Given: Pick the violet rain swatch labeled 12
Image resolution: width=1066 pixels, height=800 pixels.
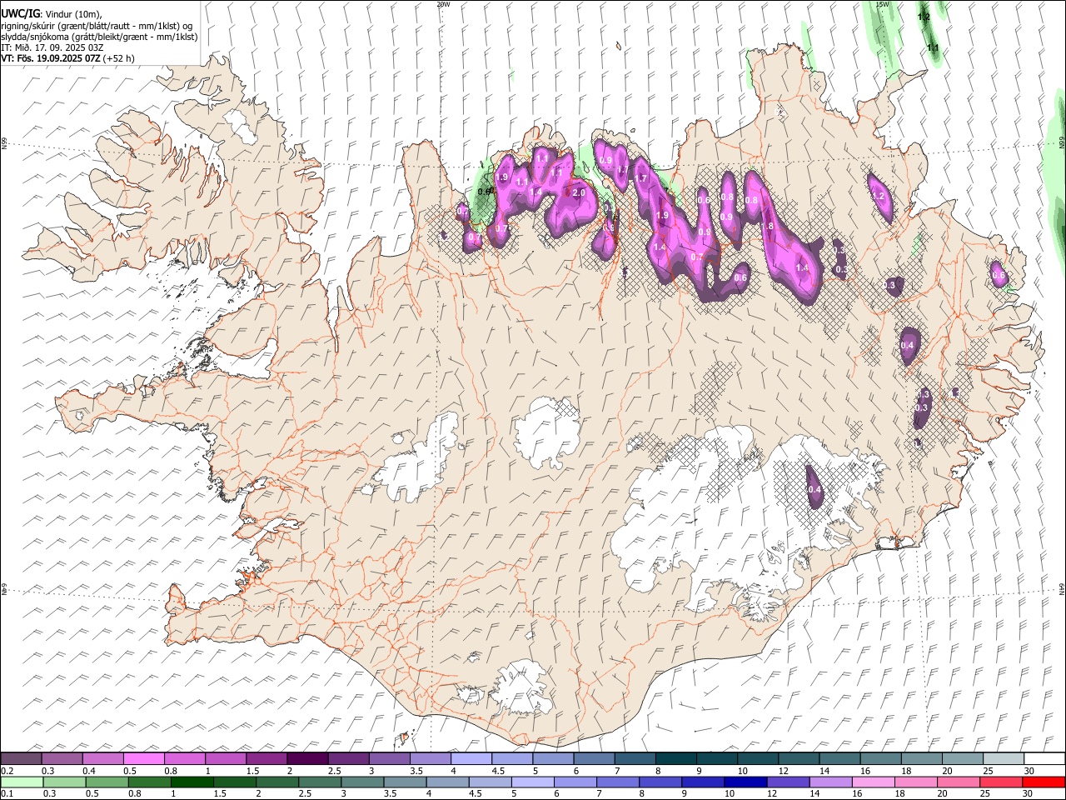Looking at the screenshot, I should pyautogui.click(x=789, y=782).
